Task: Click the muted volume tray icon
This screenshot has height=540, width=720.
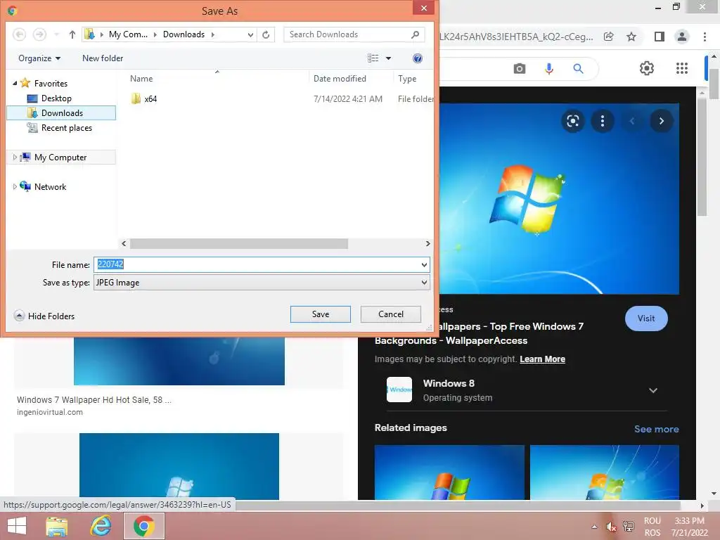Action: [x=611, y=527]
